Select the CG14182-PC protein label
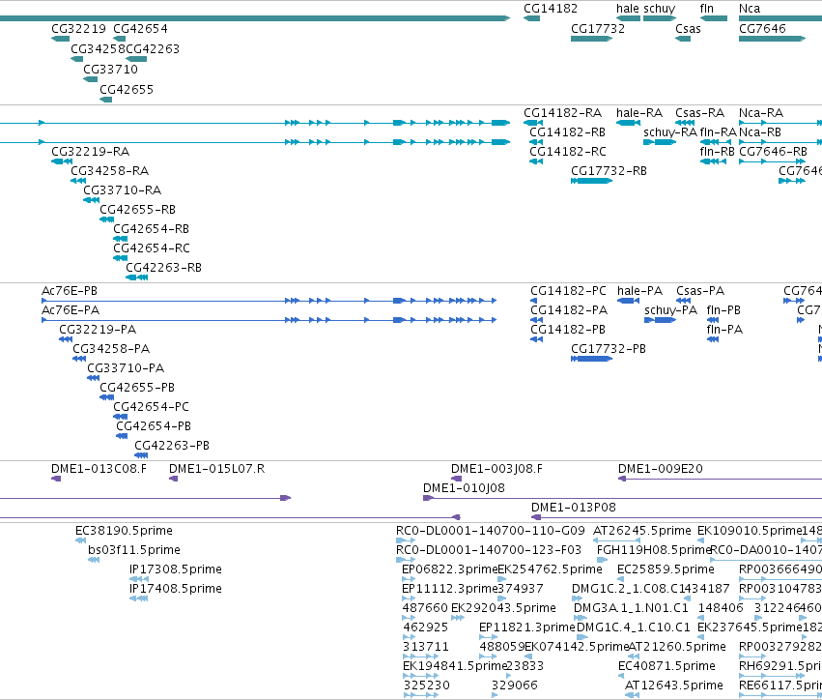Screen dimensions: 822x700 pyautogui.click(x=568, y=291)
